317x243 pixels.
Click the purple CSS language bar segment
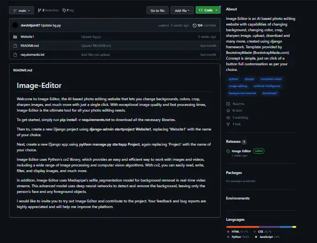(x=269, y=227)
